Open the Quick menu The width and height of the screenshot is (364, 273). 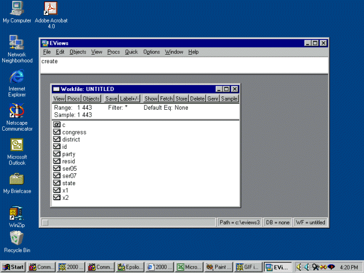pos(131,52)
